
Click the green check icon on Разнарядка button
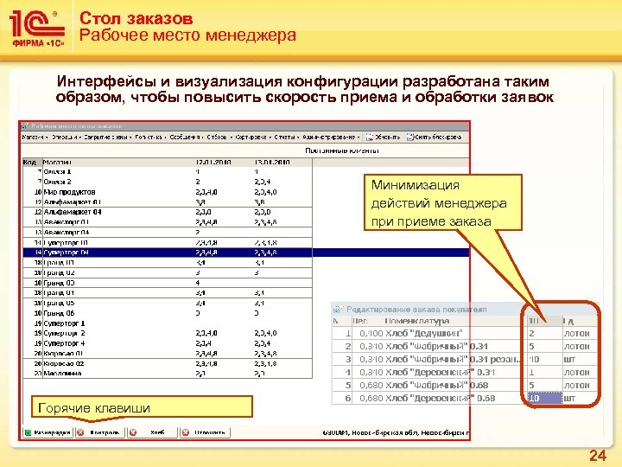pos(29,432)
